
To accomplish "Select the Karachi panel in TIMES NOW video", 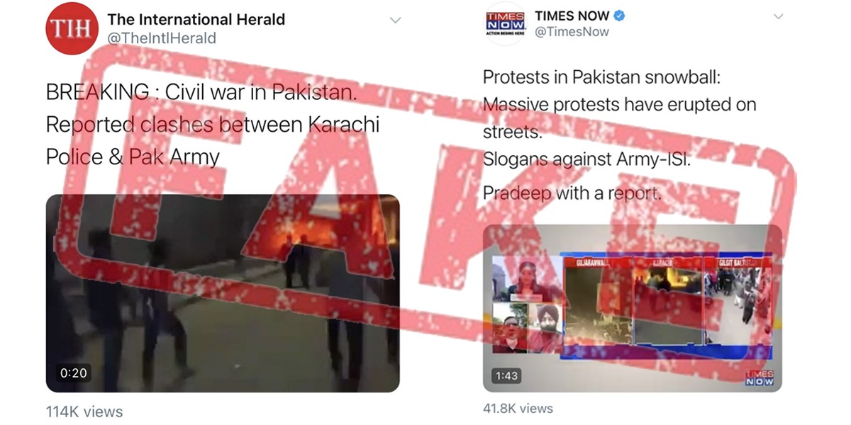I will [x=666, y=302].
